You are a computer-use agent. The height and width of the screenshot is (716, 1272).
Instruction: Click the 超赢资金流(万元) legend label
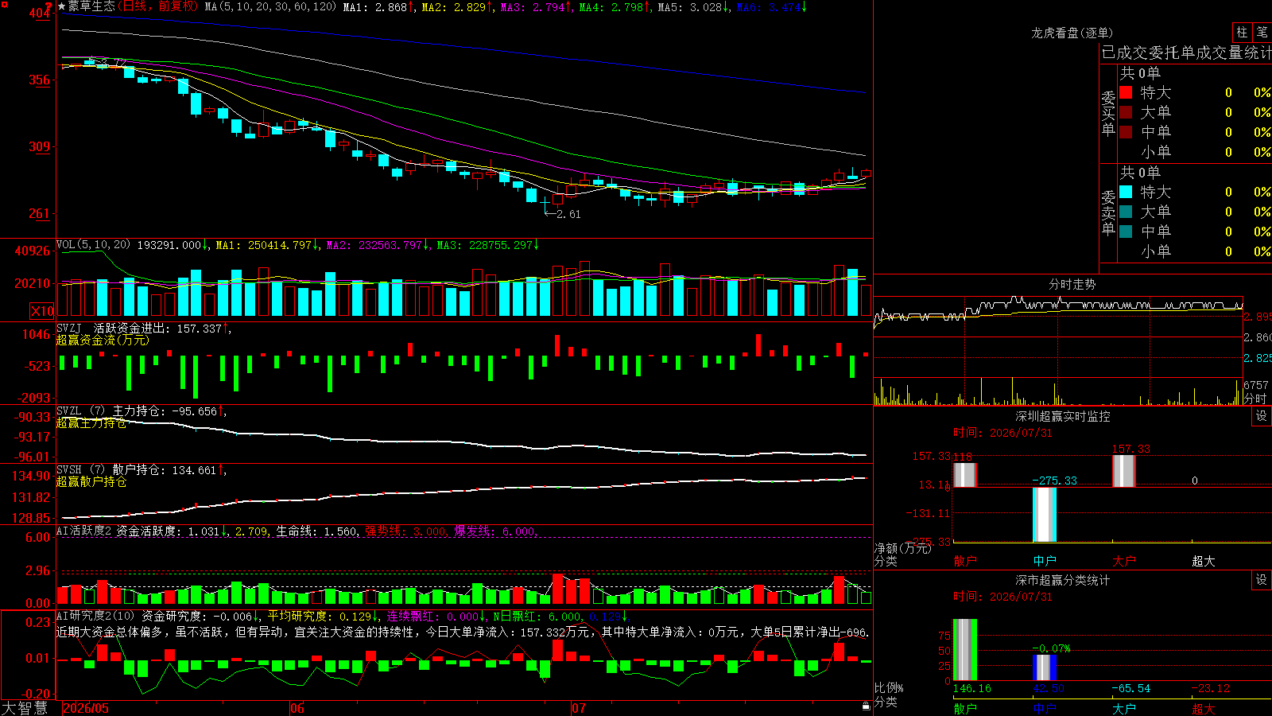click(103, 340)
